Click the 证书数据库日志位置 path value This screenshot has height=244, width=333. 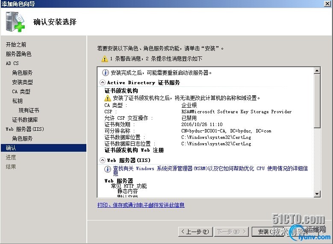pos(216,144)
